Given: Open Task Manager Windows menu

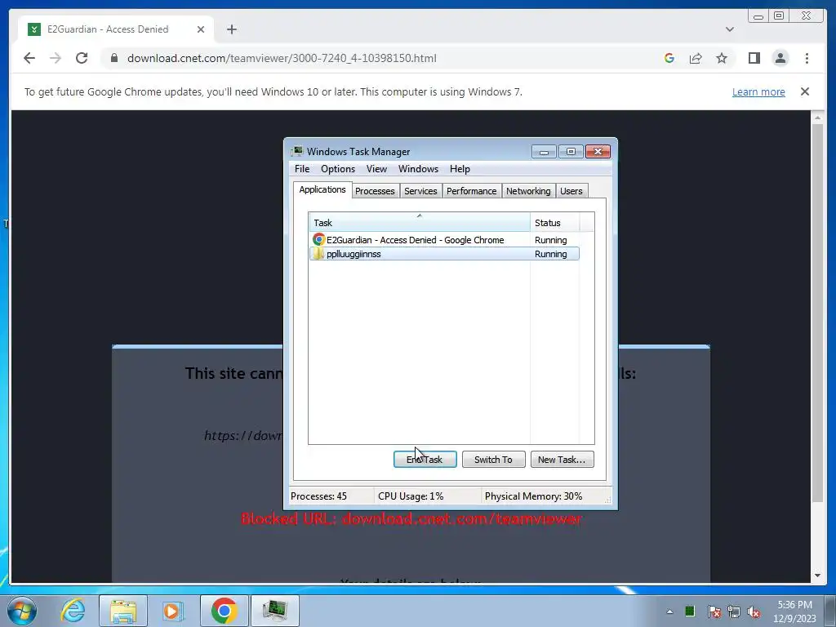Looking at the screenshot, I should pyautogui.click(x=418, y=168).
